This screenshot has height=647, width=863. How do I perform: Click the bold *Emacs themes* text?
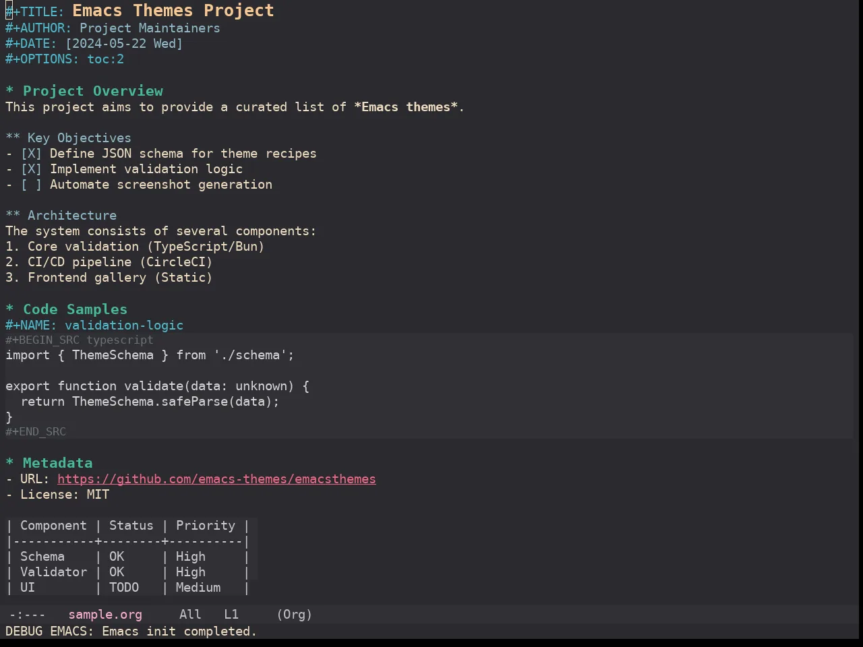406,107
